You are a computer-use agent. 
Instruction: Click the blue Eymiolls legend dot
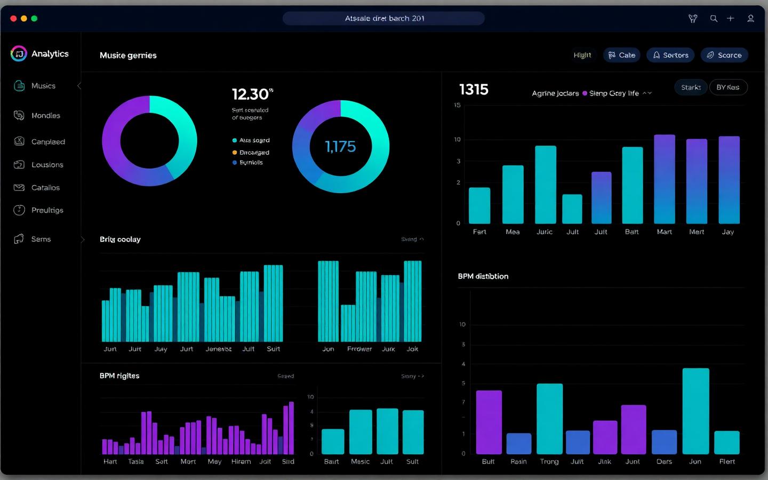[235, 163]
